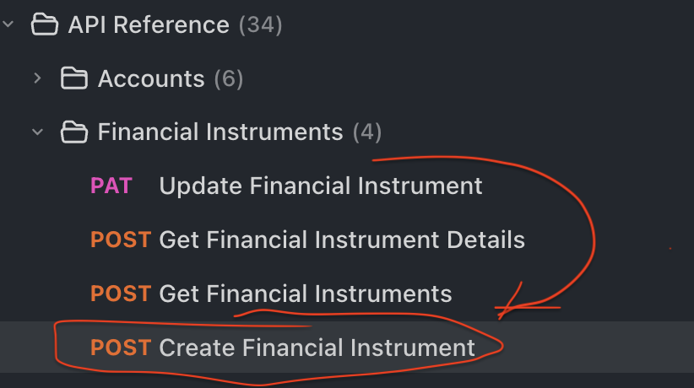Click the Financial Instruments item count (4)
The height and width of the screenshot is (388, 694).
coord(367,132)
